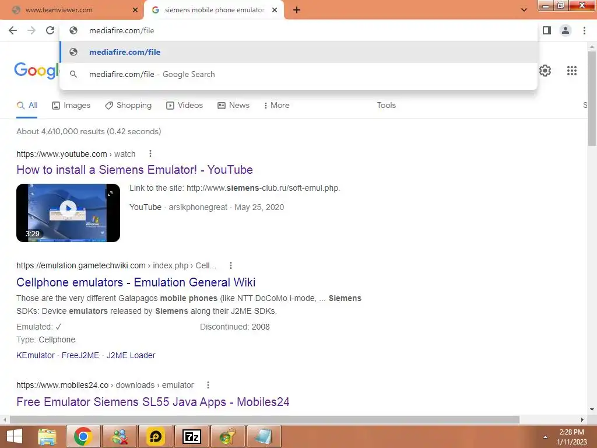597x448 pixels.
Task: Open the J2ME Loader sublink
Action: (131, 355)
